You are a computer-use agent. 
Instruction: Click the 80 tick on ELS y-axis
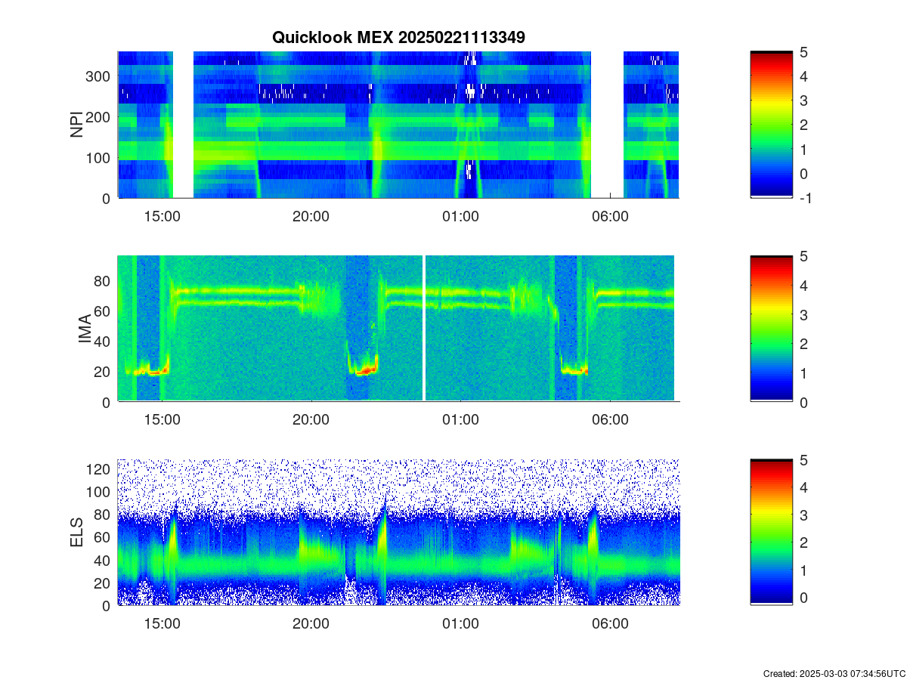pos(104,515)
